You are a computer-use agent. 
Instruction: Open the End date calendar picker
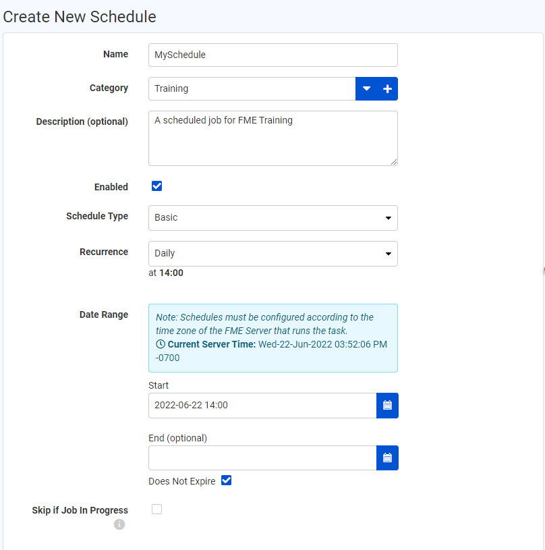pos(387,458)
